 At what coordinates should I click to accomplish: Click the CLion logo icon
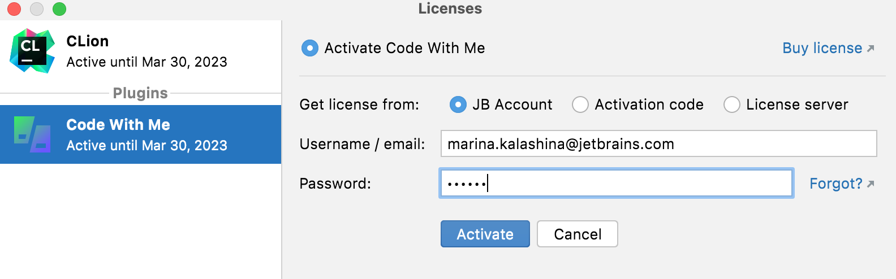[x=32, y=51]
